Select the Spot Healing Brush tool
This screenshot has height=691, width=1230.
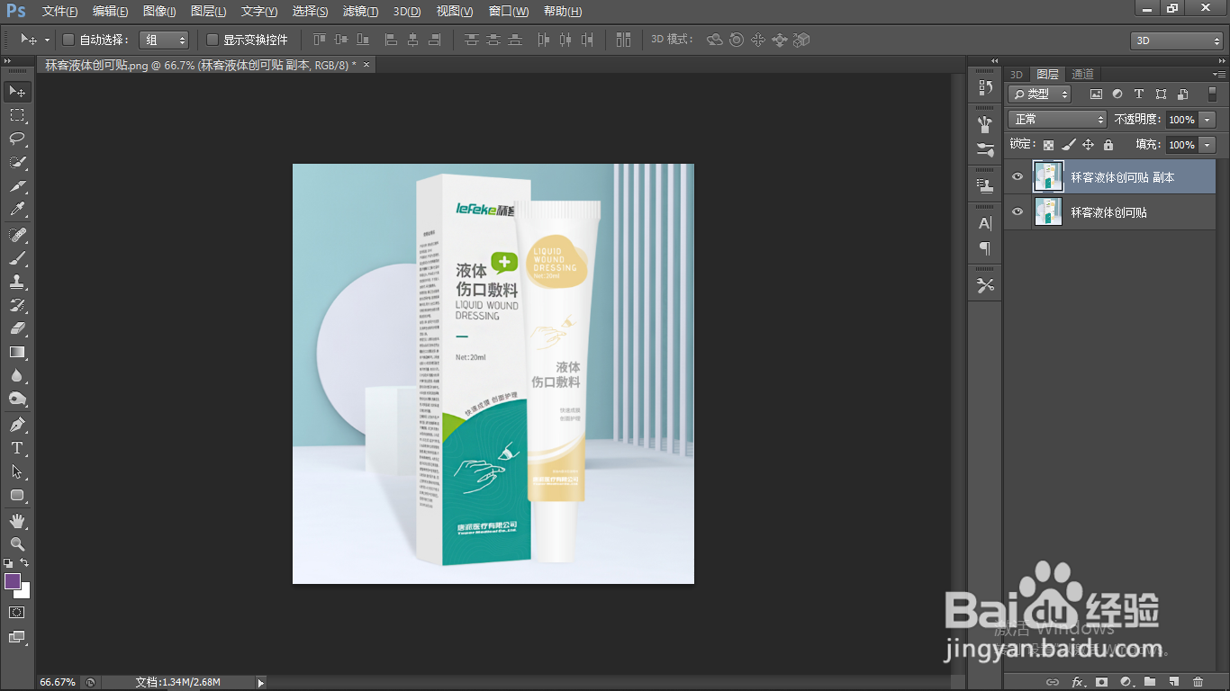point(17,235)
